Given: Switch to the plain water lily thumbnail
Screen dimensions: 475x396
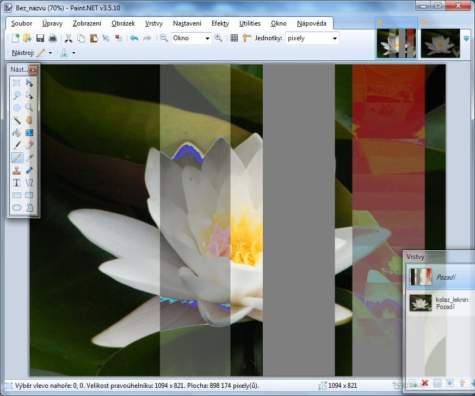Looking at the screenshot, I should click(x=441, y=43).
